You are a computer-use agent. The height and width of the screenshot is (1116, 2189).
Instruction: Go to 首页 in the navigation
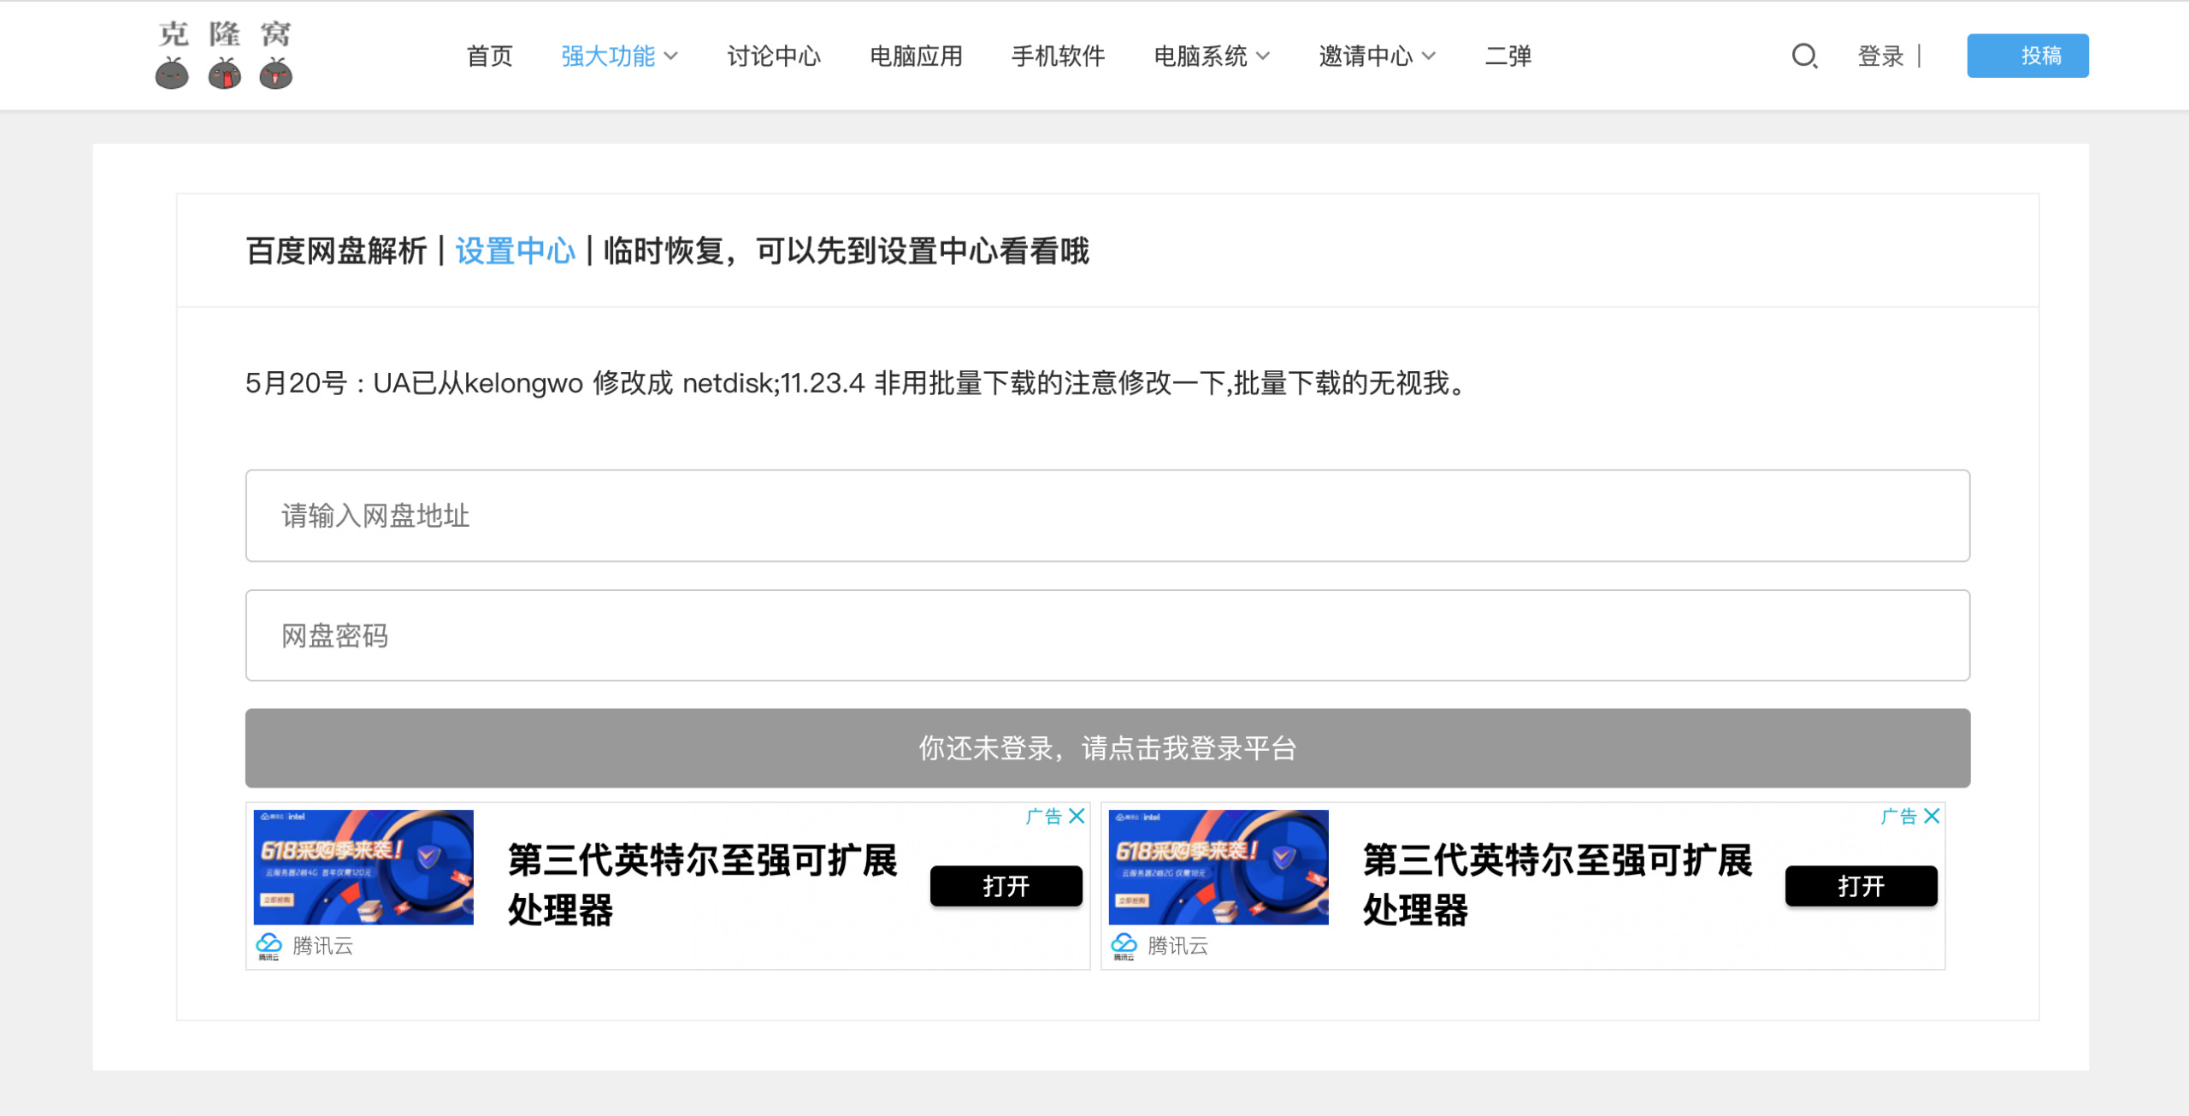[x=488, y=56]
